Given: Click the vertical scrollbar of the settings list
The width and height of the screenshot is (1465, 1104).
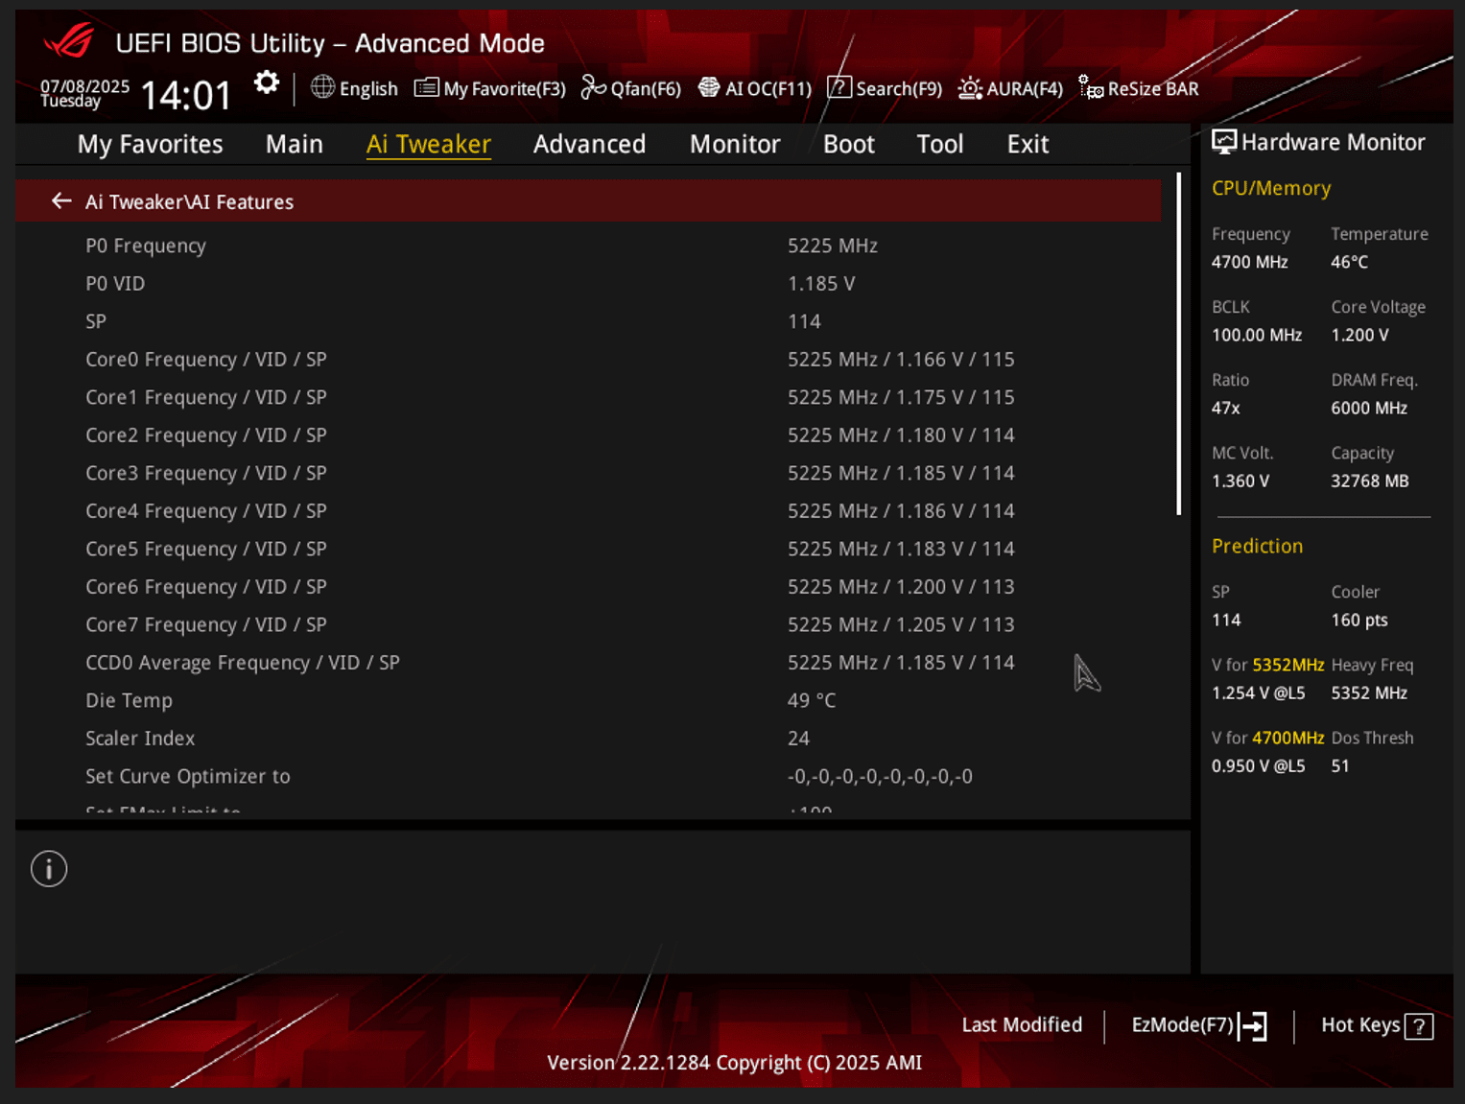Looking at the screenshot, I should pyautogui.click(x=1179, y=343).
